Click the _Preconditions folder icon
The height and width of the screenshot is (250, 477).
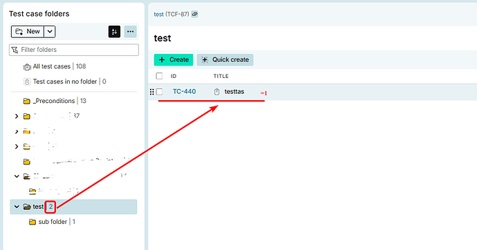[27, 101]
